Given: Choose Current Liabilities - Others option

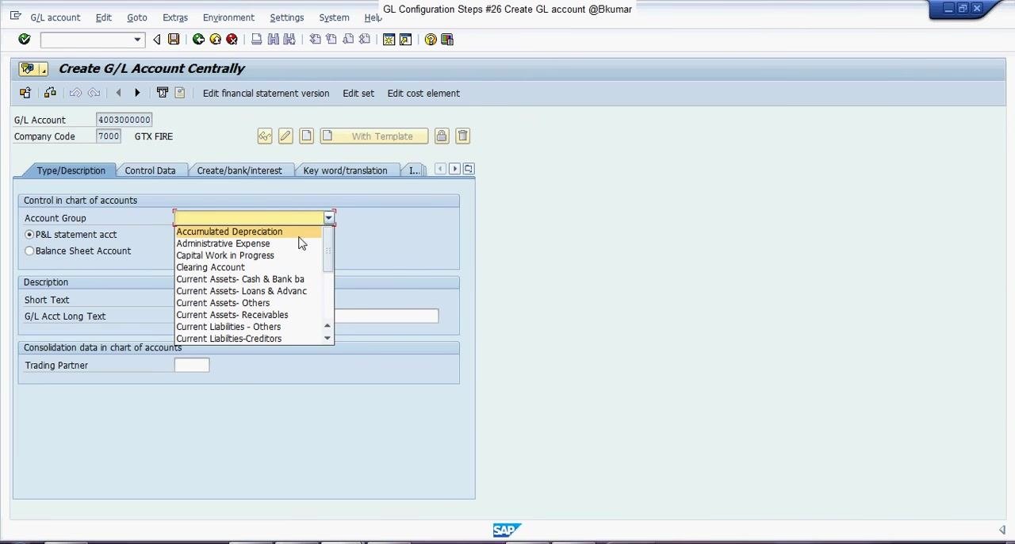Looking at the screenshot, I should 249,327.
